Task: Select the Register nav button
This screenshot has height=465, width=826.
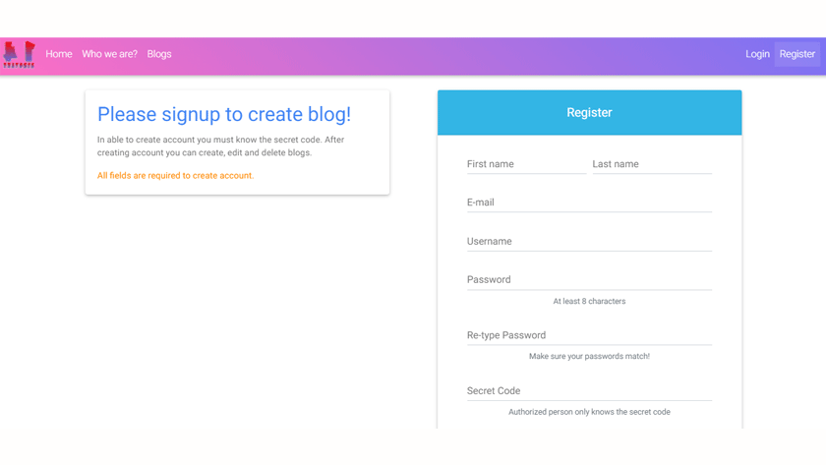Action: coord(796,54)
